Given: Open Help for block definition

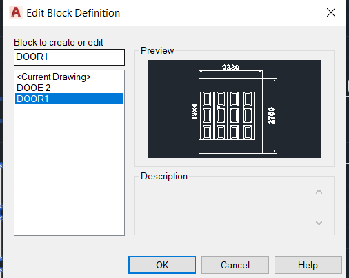Looking at the screenshot, I should pyautogui.click(x=308, y=265).
